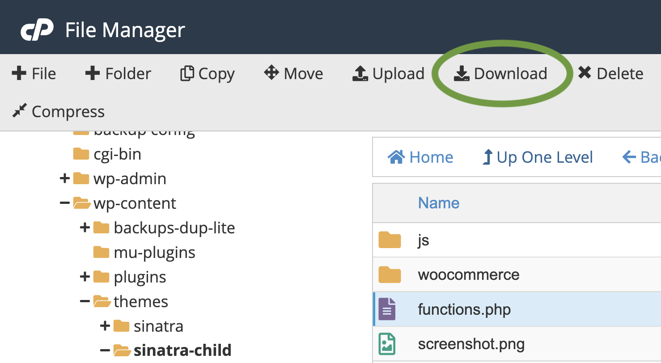Click the Back left-arrow icon
Image resolution: width=661 pixels, height=363 pixels.
(x=629, y=157)
